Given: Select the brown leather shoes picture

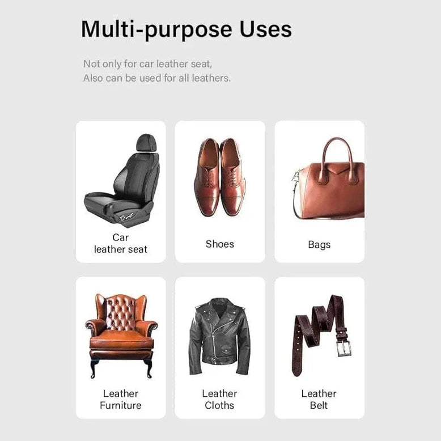Looking at the screenshot, I should pyautogui.click(x=220, y=177).
